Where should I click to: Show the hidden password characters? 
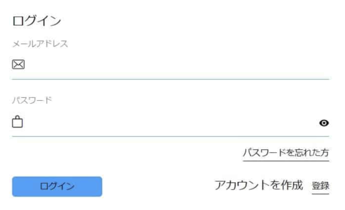point(324,123)
